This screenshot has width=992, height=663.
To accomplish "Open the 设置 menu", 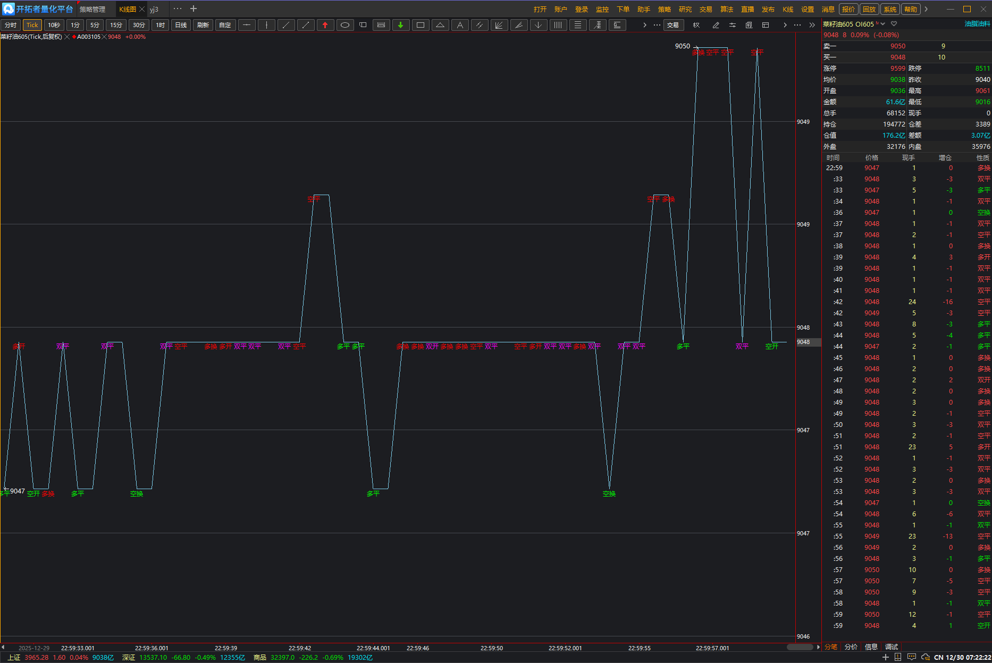I will click(808, 10).
